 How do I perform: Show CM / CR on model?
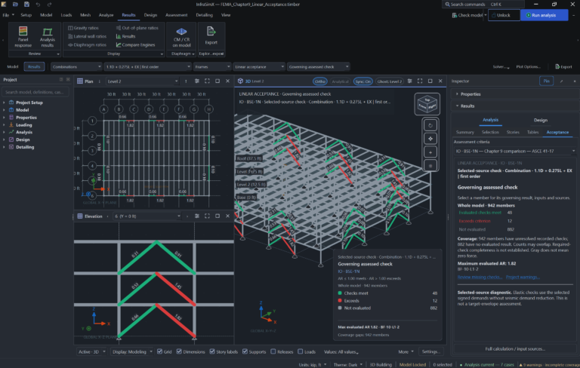pos(181,37)
